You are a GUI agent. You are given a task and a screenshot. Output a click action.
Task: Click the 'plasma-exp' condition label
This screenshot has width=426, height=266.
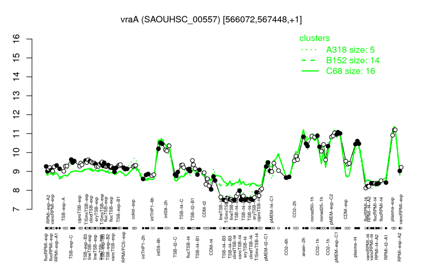coord(392,209)
